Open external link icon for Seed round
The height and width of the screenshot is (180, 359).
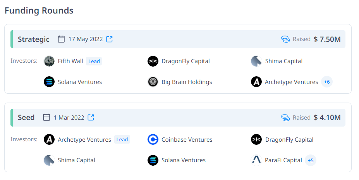tap(91, 117)
